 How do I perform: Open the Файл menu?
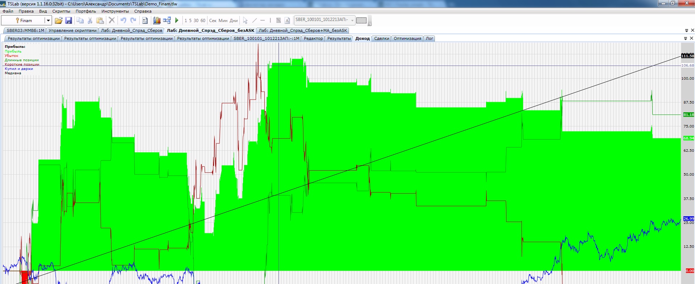coord(8,11)
